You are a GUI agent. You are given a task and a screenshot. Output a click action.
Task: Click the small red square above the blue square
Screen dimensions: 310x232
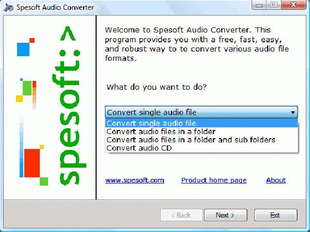pyautogui.click(x=32, y=40)
